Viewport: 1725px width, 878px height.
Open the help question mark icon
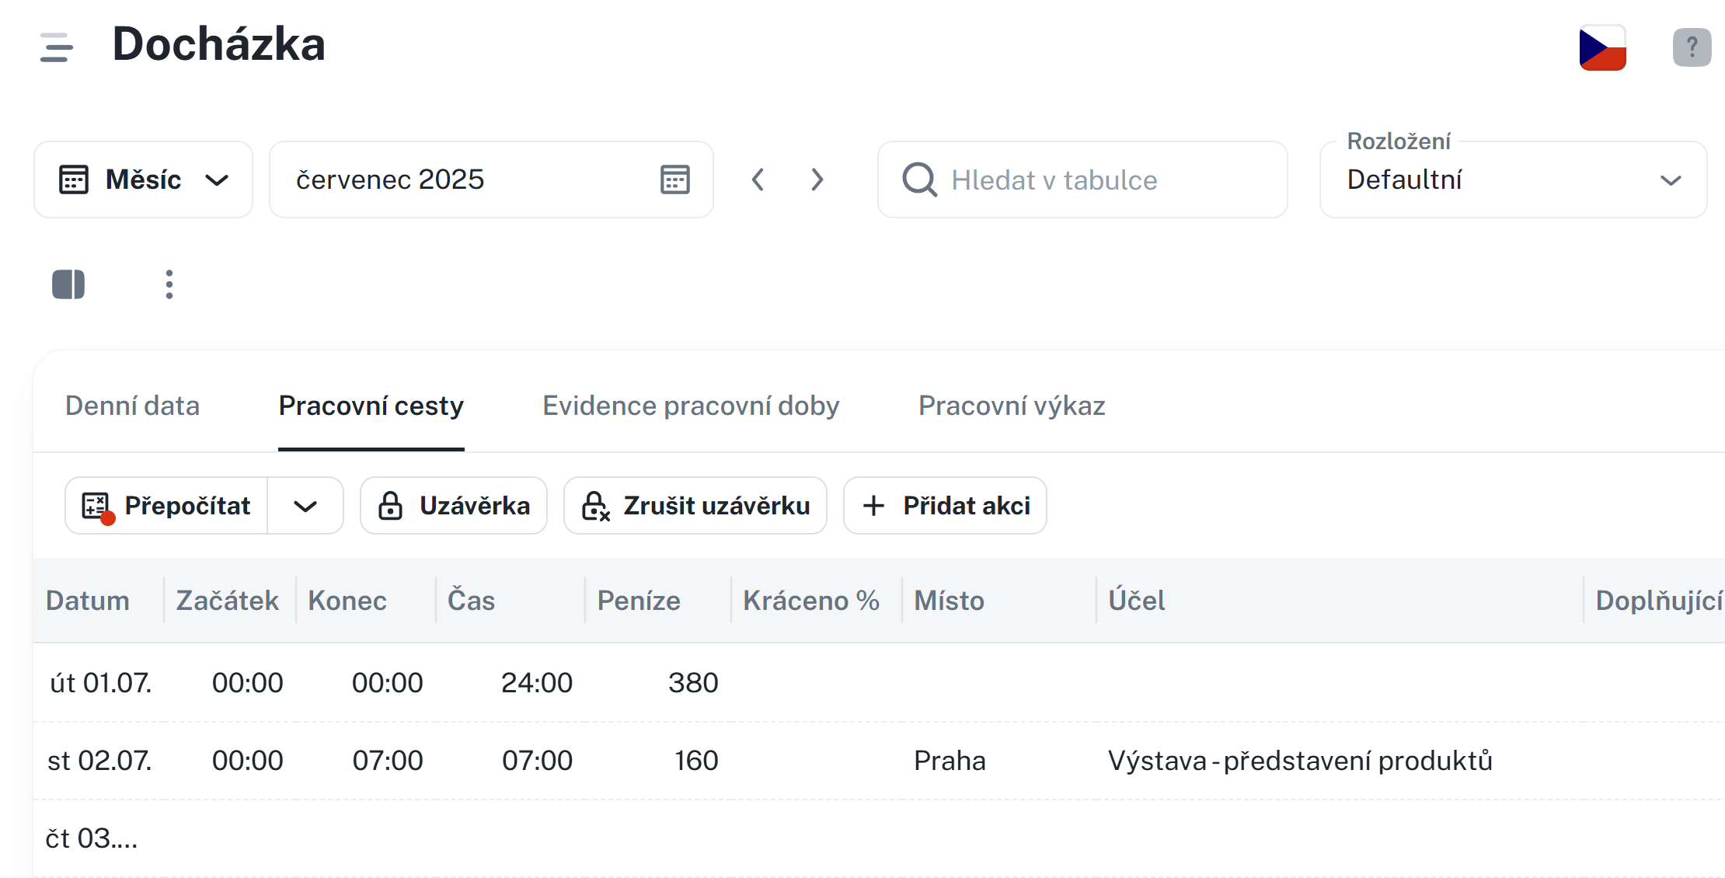(1692, 47)
